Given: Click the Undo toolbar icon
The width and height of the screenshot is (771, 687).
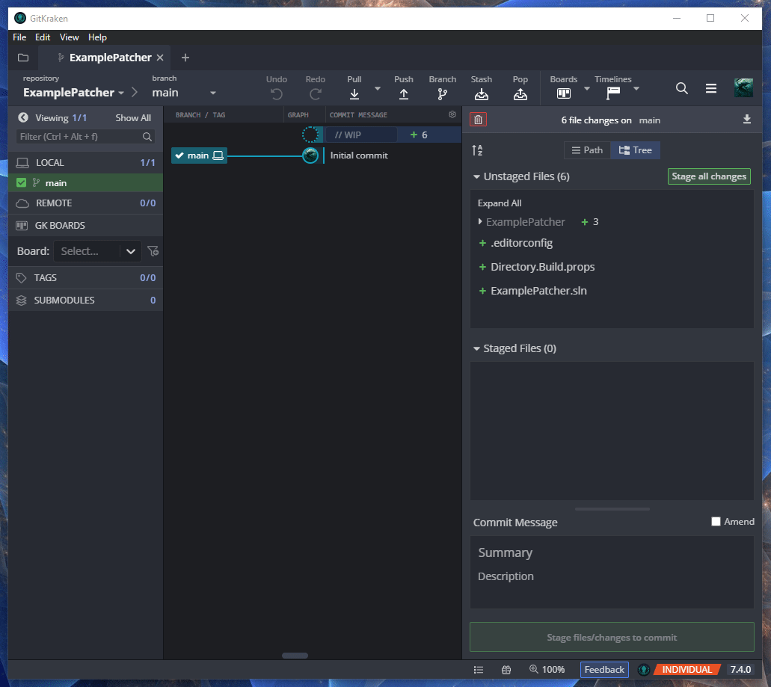Looking at the screenshot, I should point(277,94).
